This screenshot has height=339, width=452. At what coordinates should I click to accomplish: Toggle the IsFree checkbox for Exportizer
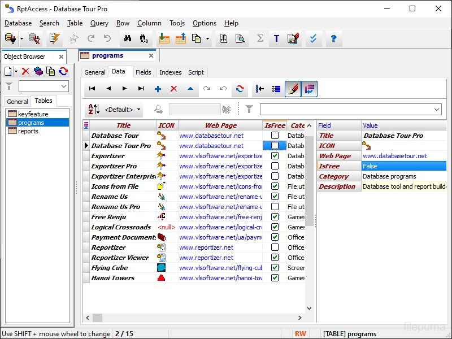[275, 156]
